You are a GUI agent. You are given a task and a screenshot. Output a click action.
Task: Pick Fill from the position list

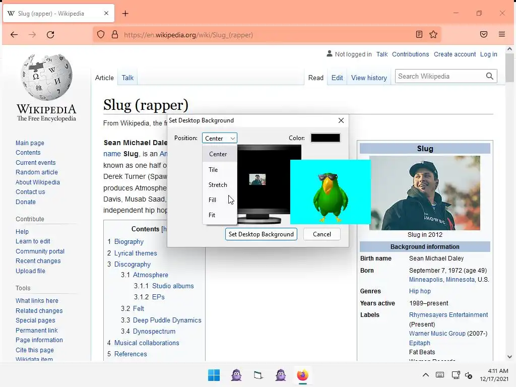pyautogui.click(x=220, y=200)
